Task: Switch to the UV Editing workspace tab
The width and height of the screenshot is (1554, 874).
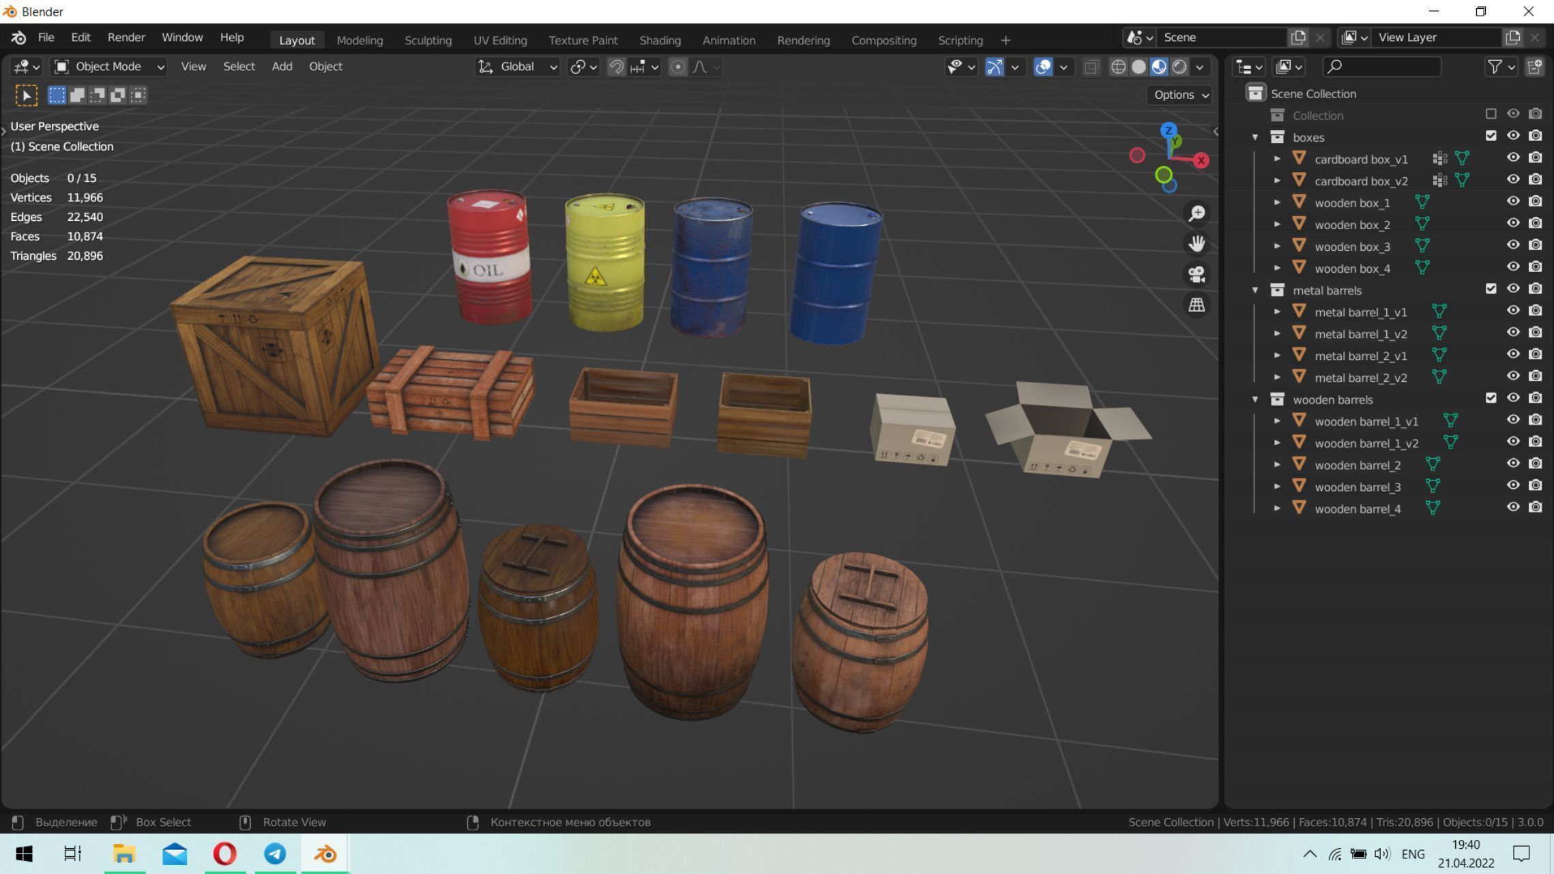Action: (x=500, y=40)
